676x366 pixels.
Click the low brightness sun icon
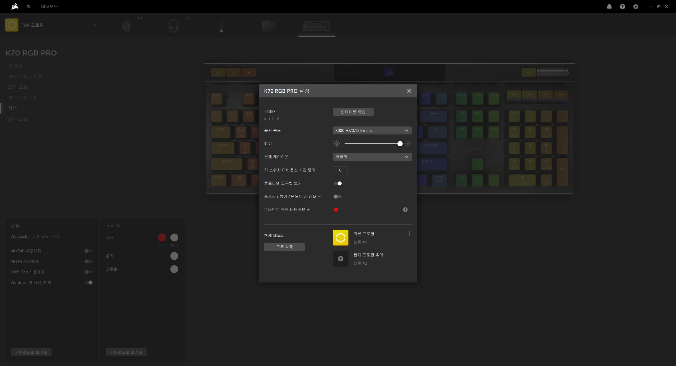pyautogui.click(x=336, y=144)
